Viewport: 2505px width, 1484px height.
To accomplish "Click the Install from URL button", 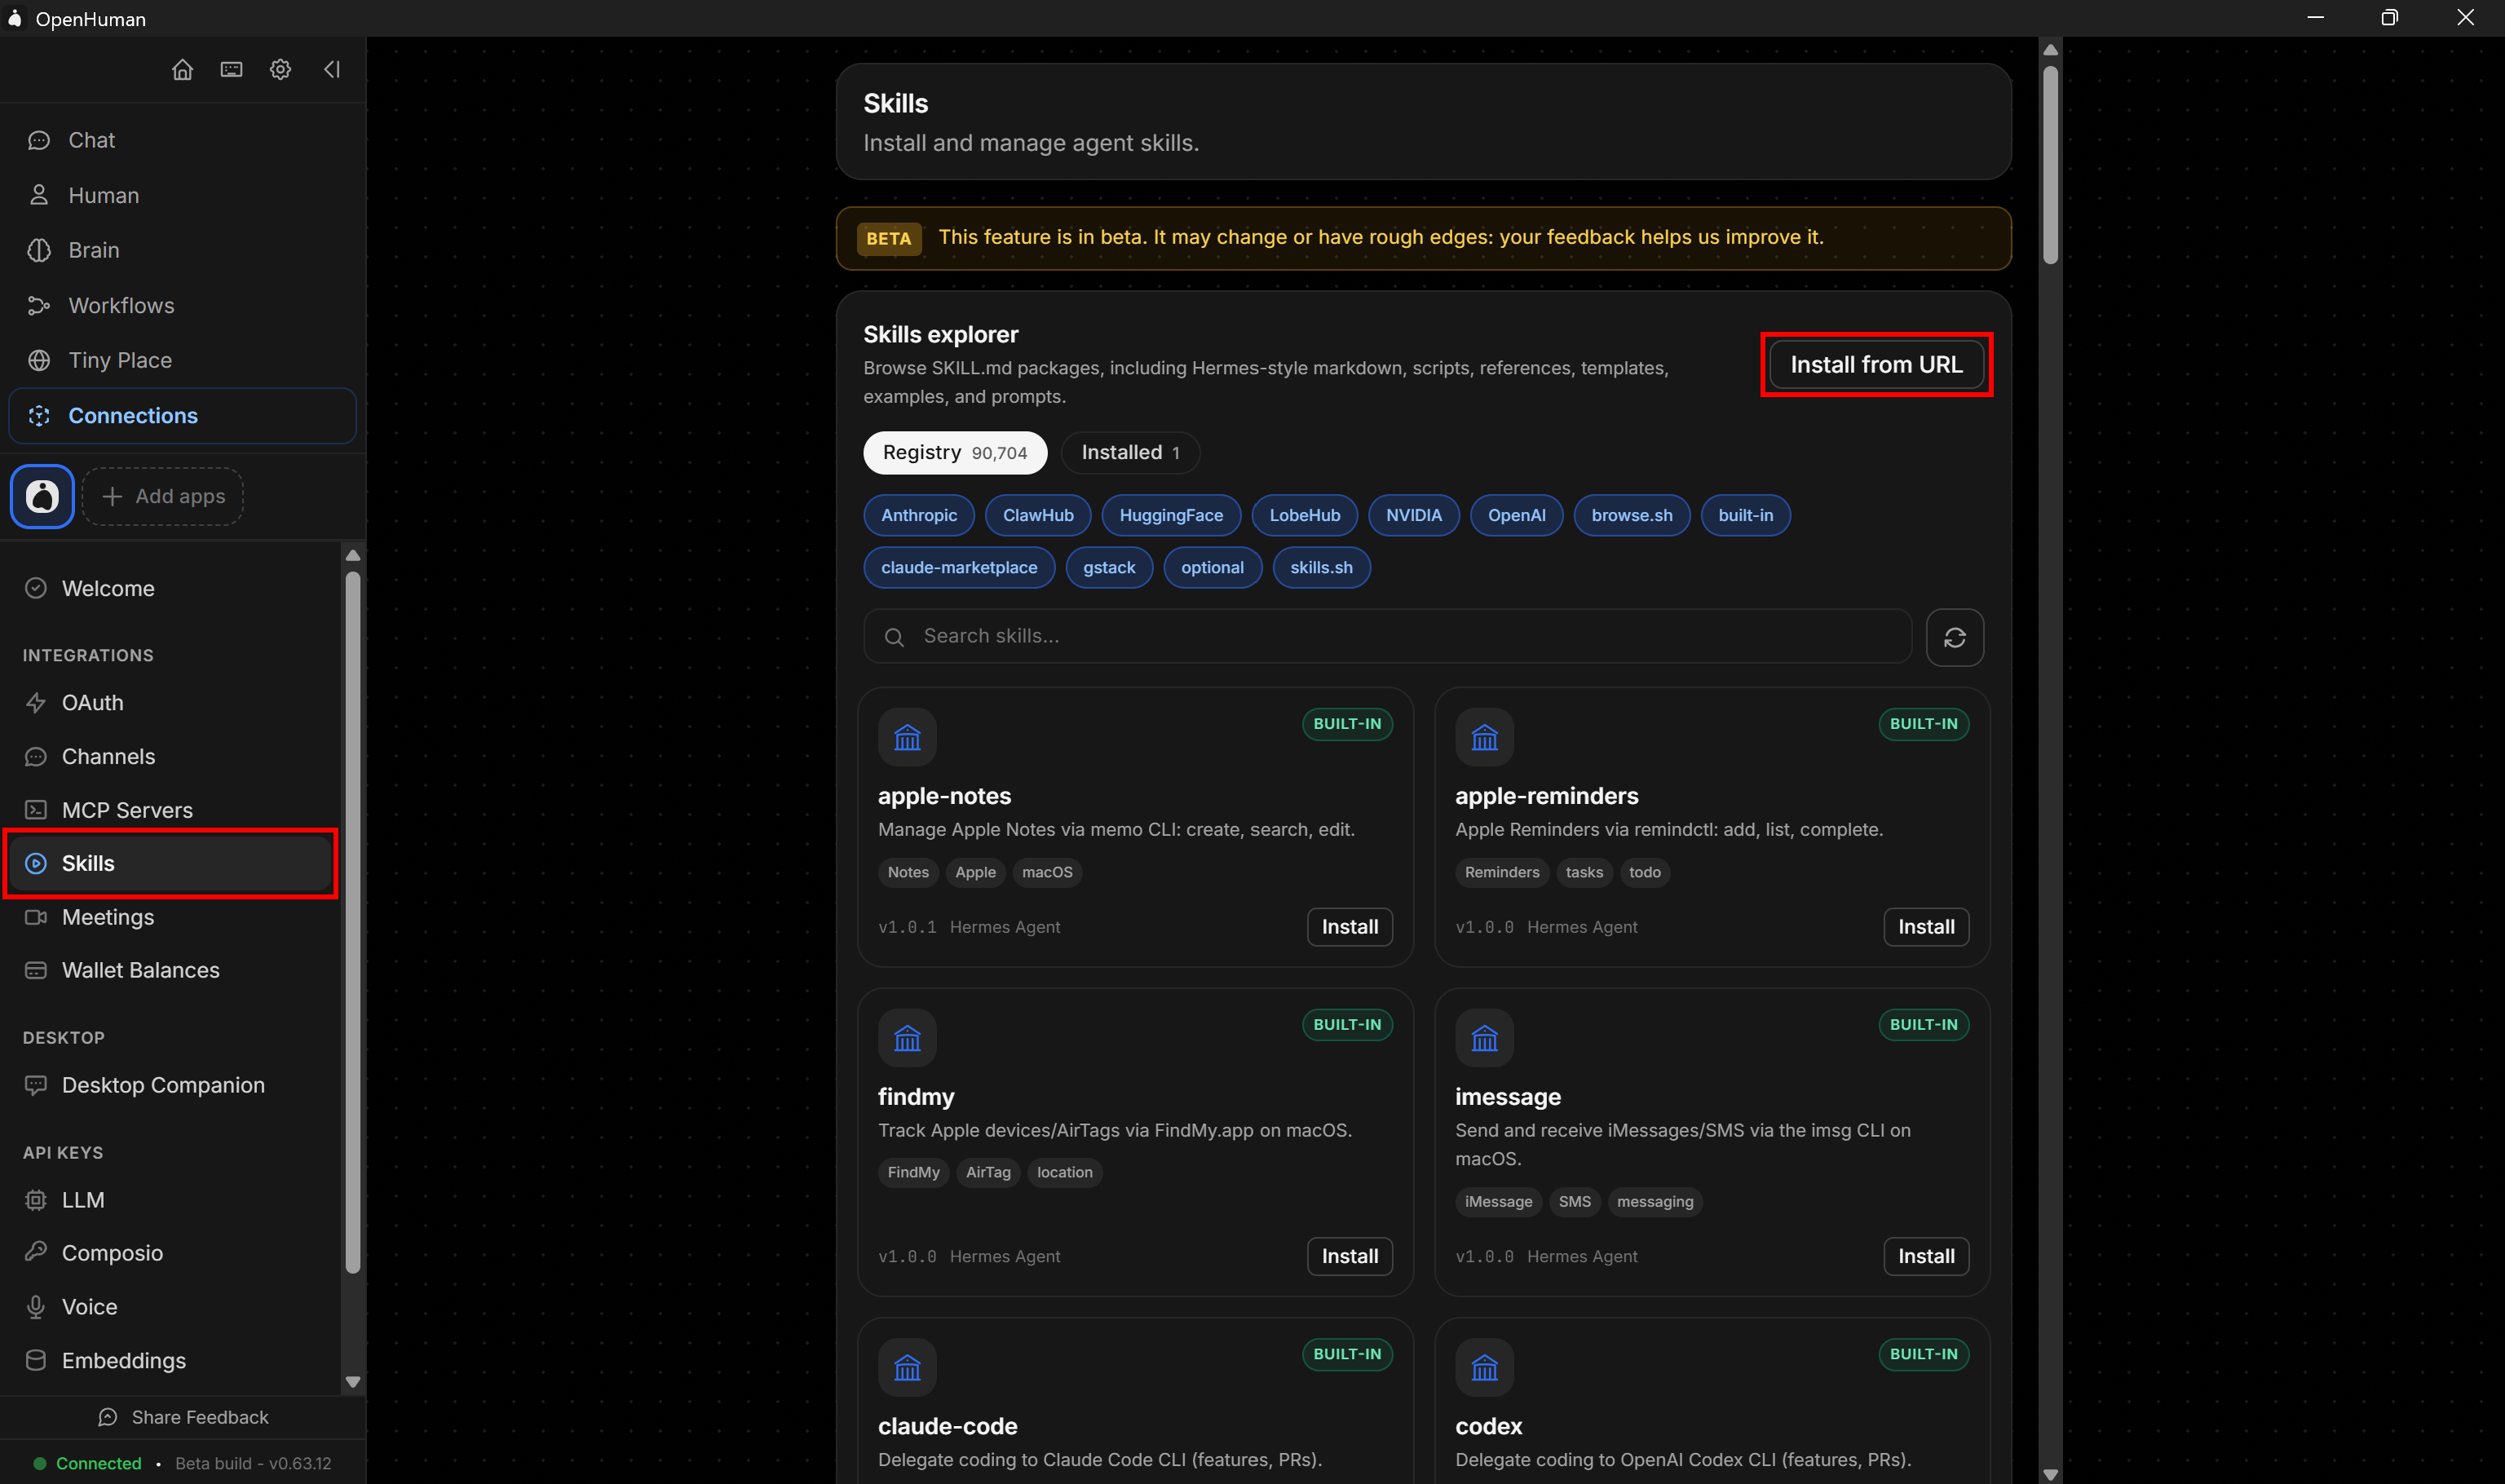I will 1876,365.
